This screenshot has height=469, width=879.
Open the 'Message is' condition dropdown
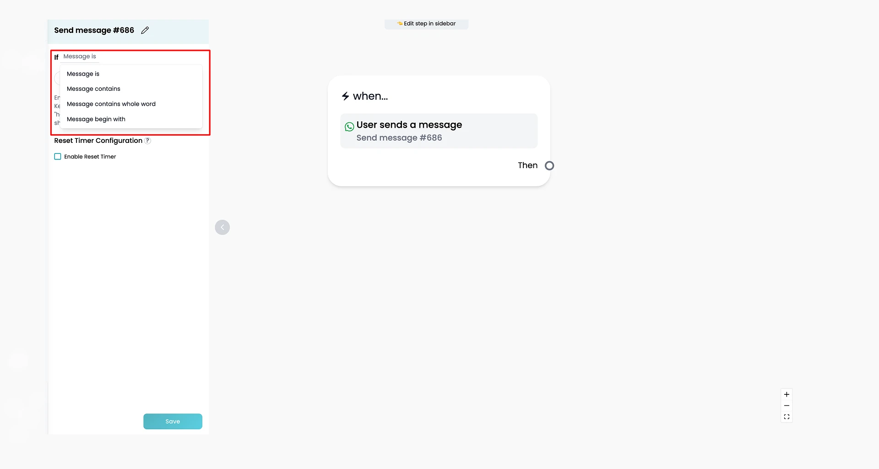(80, 56)
